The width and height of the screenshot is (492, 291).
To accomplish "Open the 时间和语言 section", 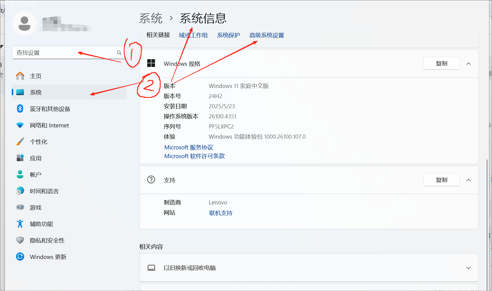I will pos(69,191).
